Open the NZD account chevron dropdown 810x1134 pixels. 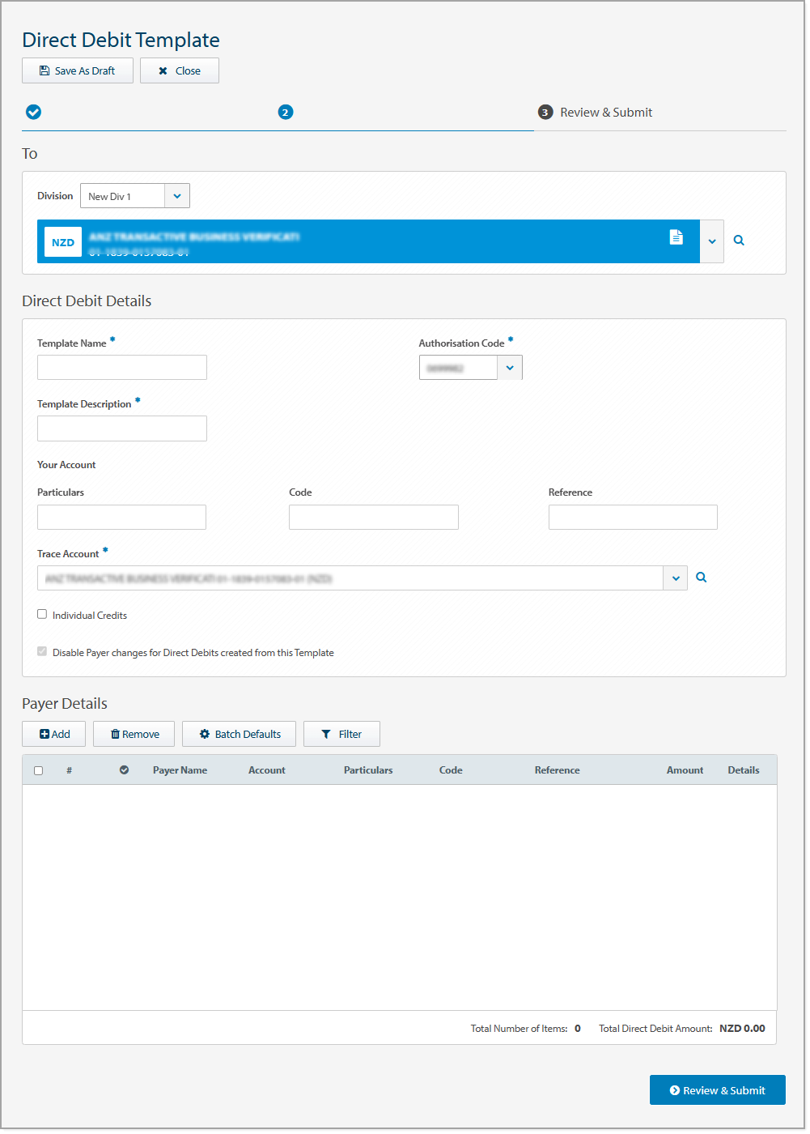tap(711, 241)
